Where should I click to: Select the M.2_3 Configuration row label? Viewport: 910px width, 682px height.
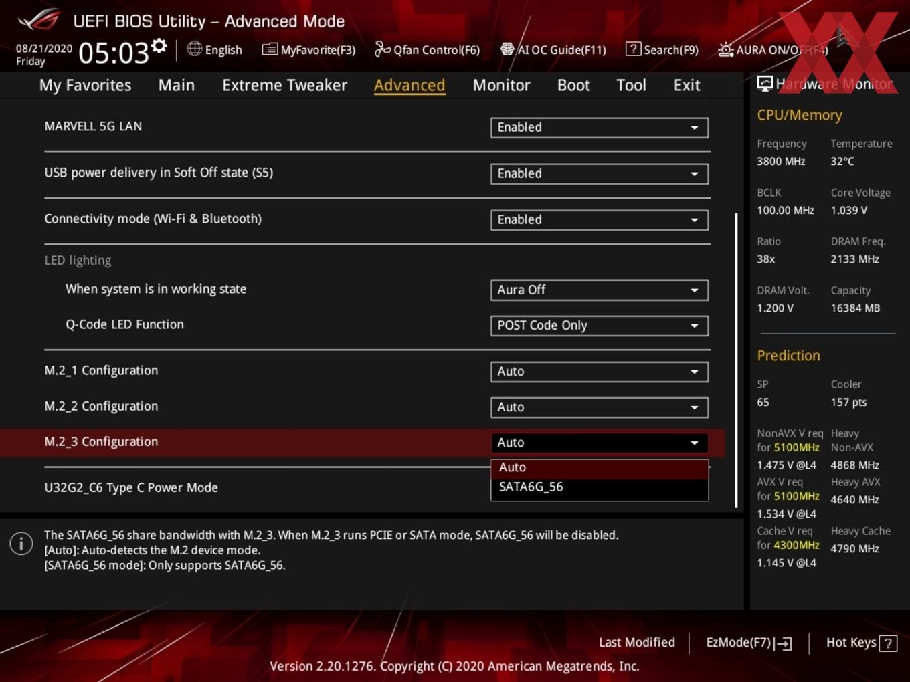tap(101, 442)
